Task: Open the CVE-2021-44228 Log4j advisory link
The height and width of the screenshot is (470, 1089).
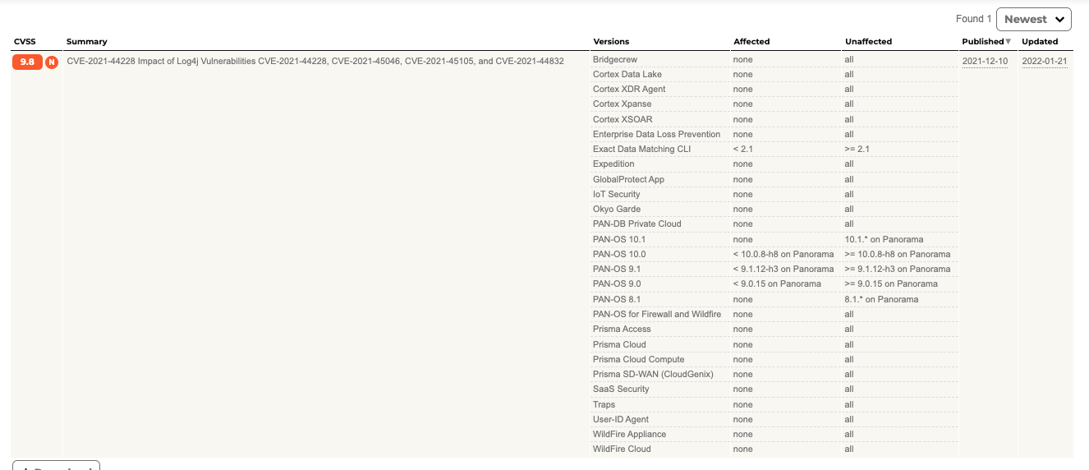Action: coord(315,61)
